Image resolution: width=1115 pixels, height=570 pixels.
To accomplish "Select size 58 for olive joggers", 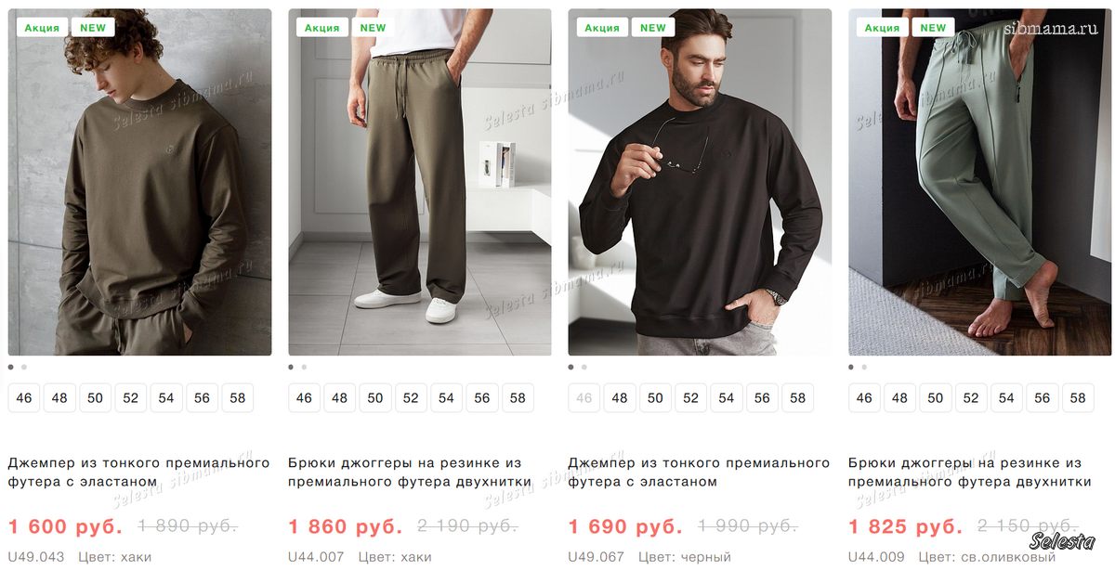I will (x=1078, y=397).
